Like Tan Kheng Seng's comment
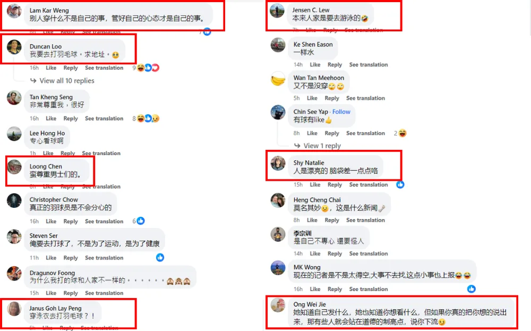 (51, 118)
